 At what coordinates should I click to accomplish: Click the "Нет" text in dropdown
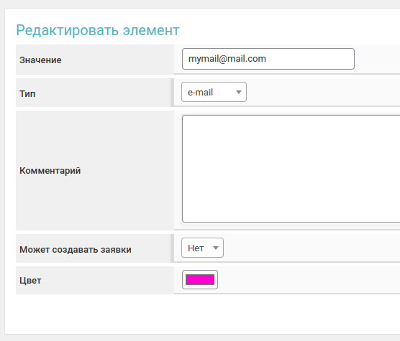(x=196, y=248)
